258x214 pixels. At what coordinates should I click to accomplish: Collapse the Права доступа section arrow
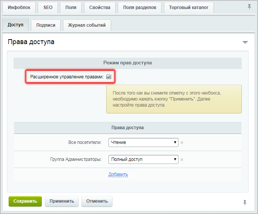pos(245,42)
